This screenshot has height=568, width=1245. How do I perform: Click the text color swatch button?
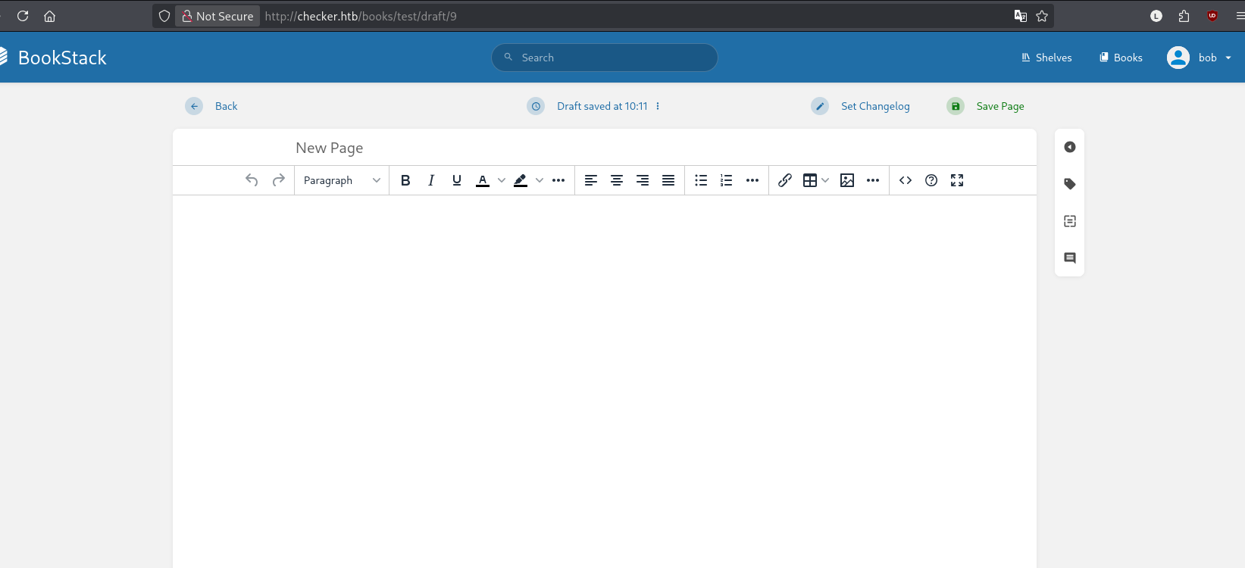[483, 180]
